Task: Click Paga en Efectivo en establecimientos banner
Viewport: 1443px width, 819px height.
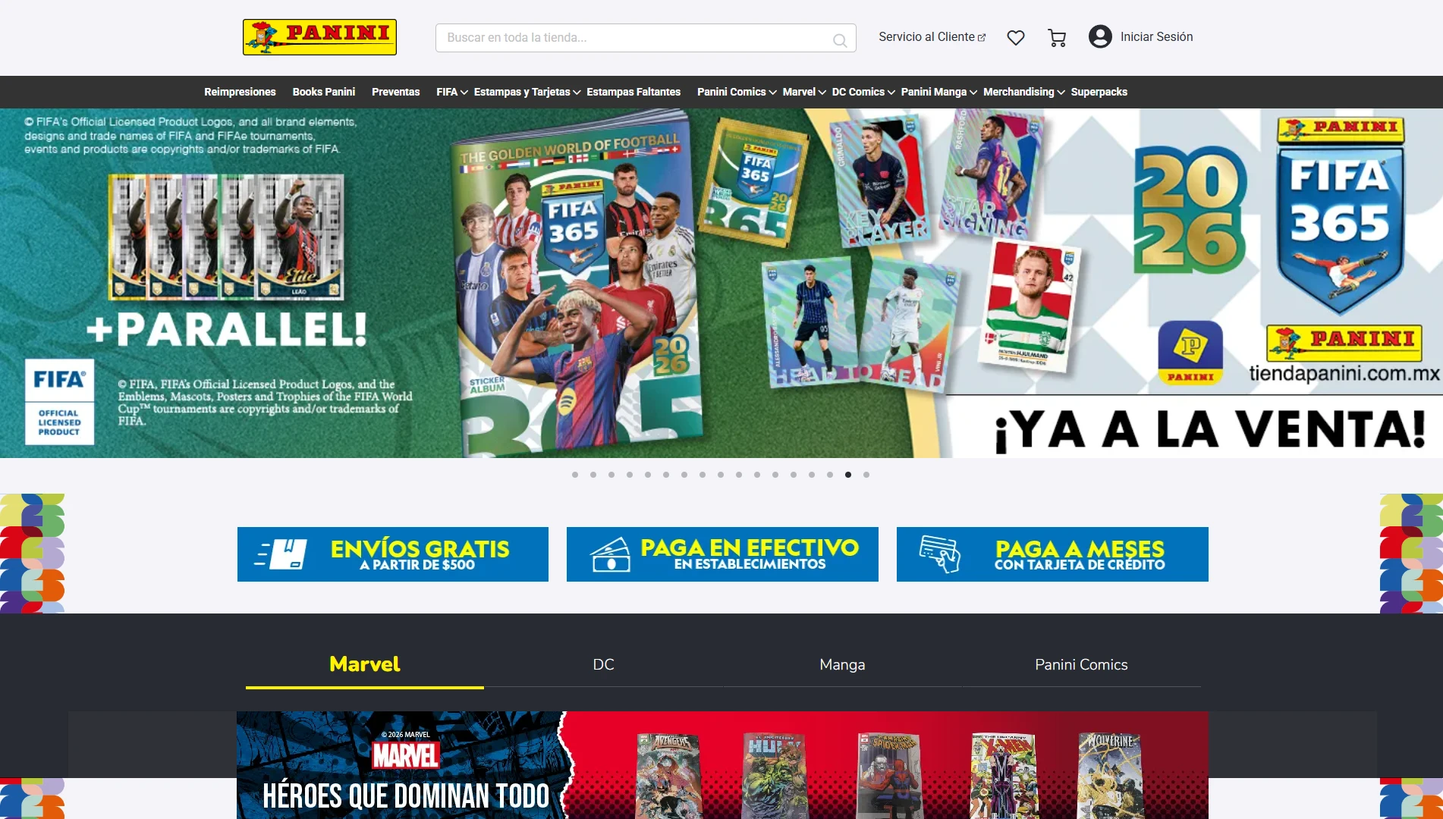Action: (722, 554)
